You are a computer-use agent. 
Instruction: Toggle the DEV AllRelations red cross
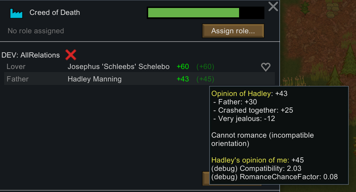(70, 55)
